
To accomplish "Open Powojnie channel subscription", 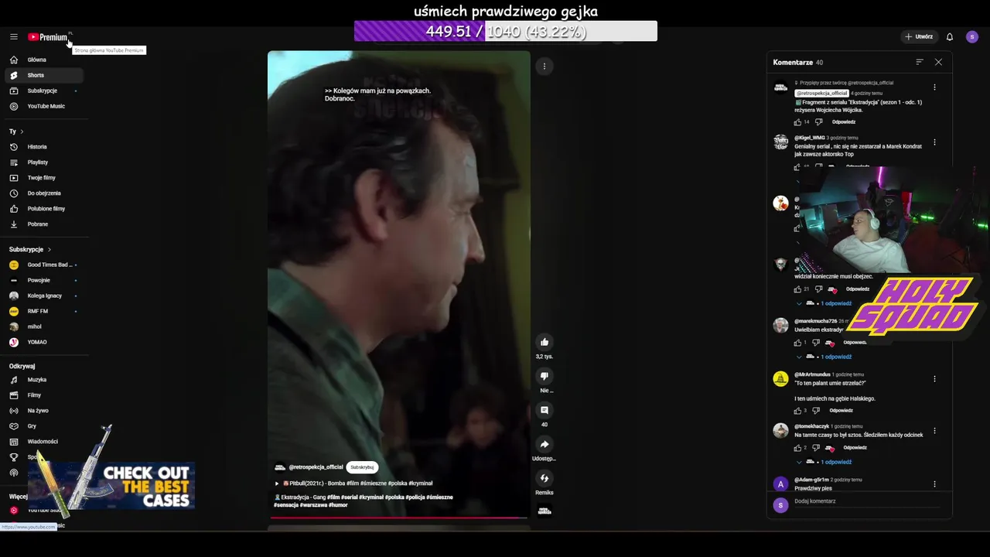I will tap(44, 280).
